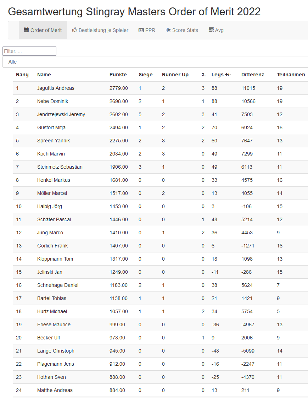This screenshot has width=308, height=398.
Task: Click the Rang column header
Action: 22,75
